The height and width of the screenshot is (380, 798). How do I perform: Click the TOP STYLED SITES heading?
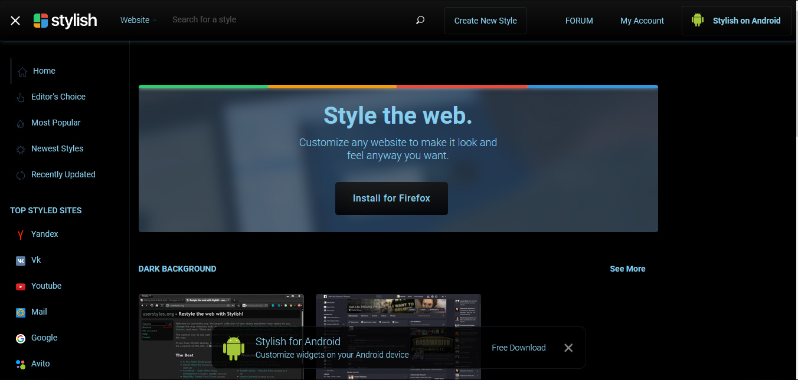click(46, 210)
